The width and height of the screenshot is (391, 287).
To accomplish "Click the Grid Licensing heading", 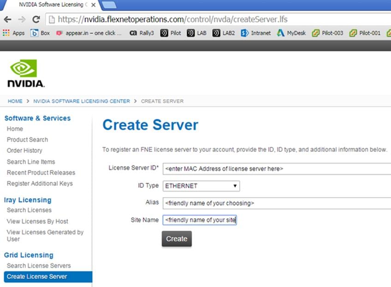I will coord(29,255).
